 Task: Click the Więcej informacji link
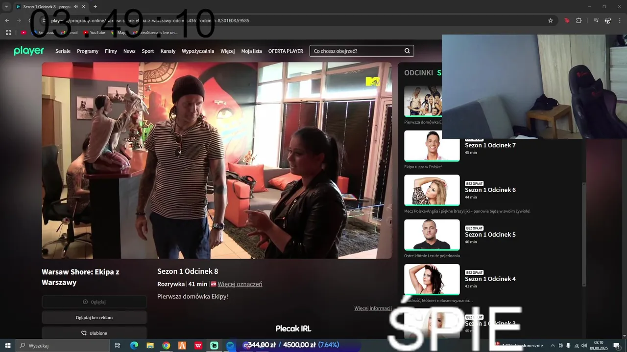click(373, 308)
